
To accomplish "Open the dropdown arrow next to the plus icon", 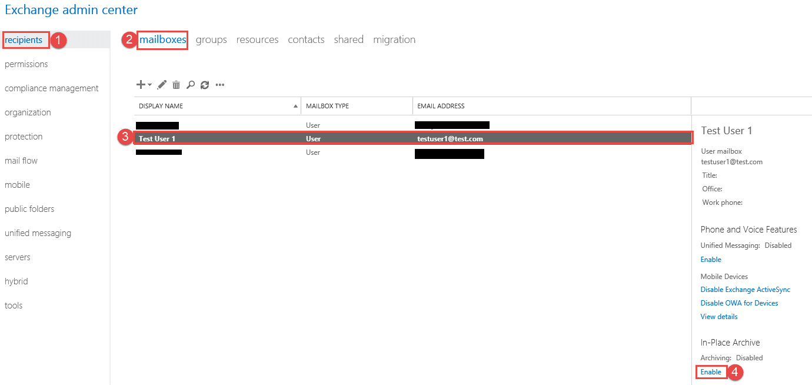I will (x=149, y=85).
